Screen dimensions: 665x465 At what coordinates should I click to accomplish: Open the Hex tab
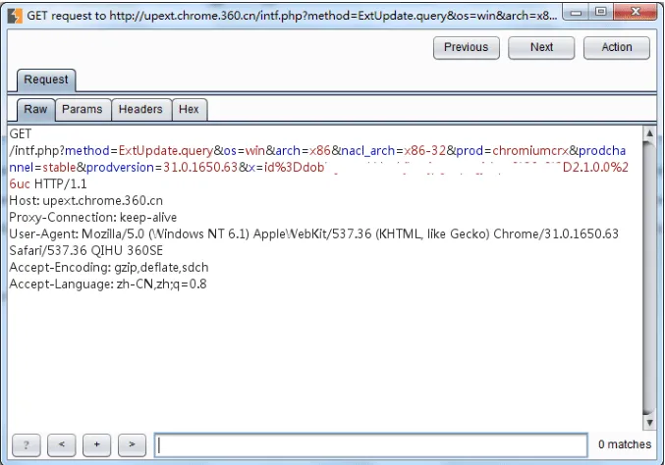pos(189,110)
